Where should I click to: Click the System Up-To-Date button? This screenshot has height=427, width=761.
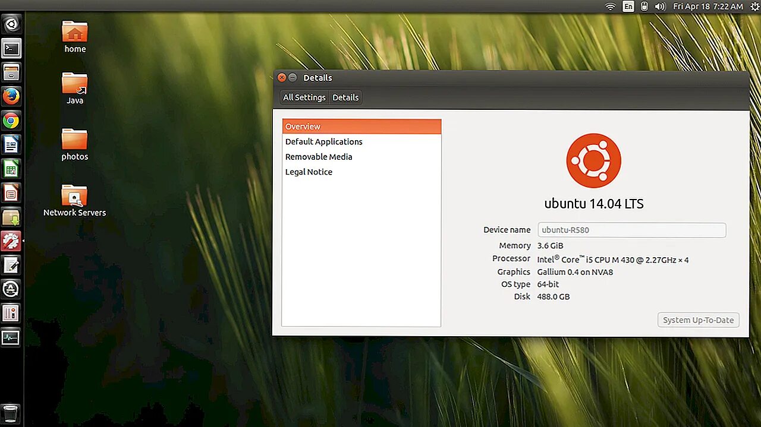699,320
